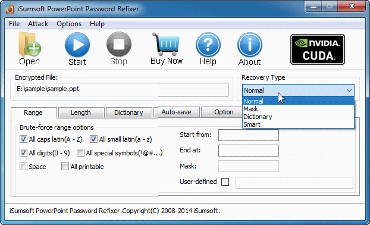The image size is (370, 225).
Task: Click the Start from input field
Action: click(x=249, y=135)
